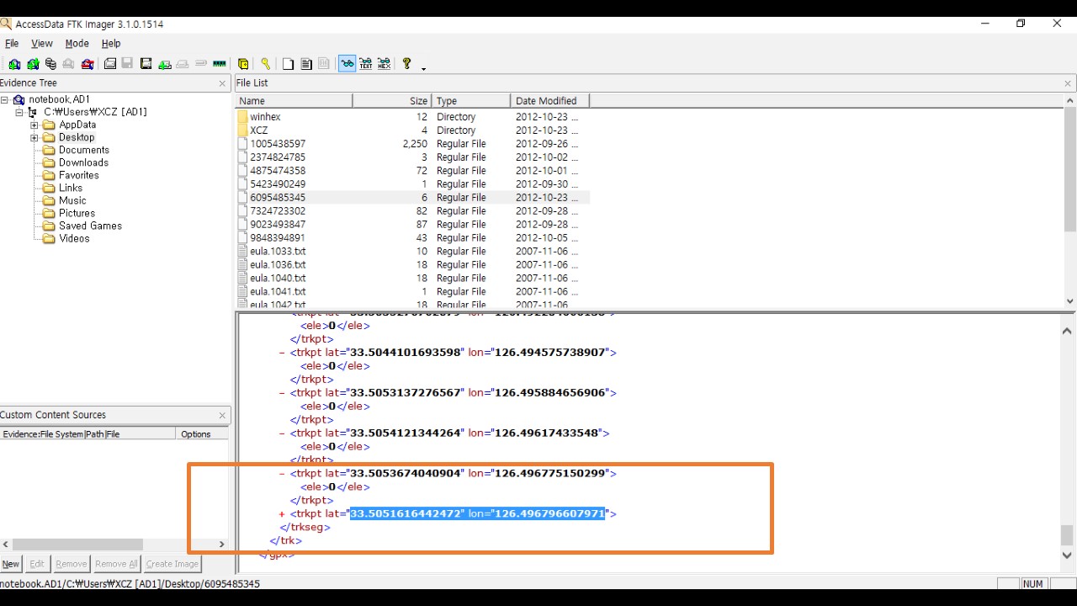Viewport: 1077px width, 606px height.
Task: Expand trkpt lat 33.5051616442472 node
Action: (x=282, y=514)
